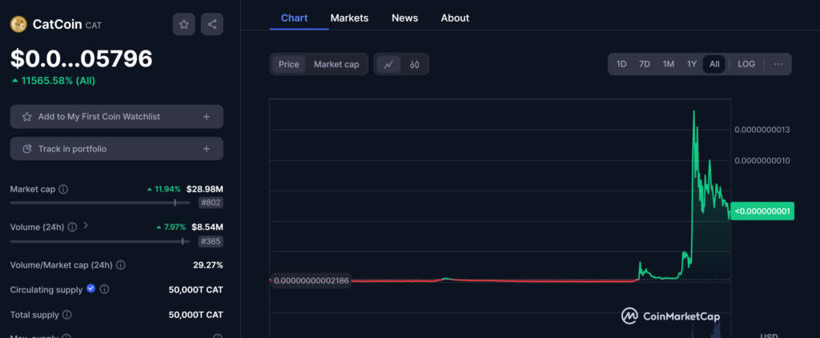Image resolution: width=820 pixels, height=338 pixels.
Task: Click the share icon button
Action: coord(212,24)
